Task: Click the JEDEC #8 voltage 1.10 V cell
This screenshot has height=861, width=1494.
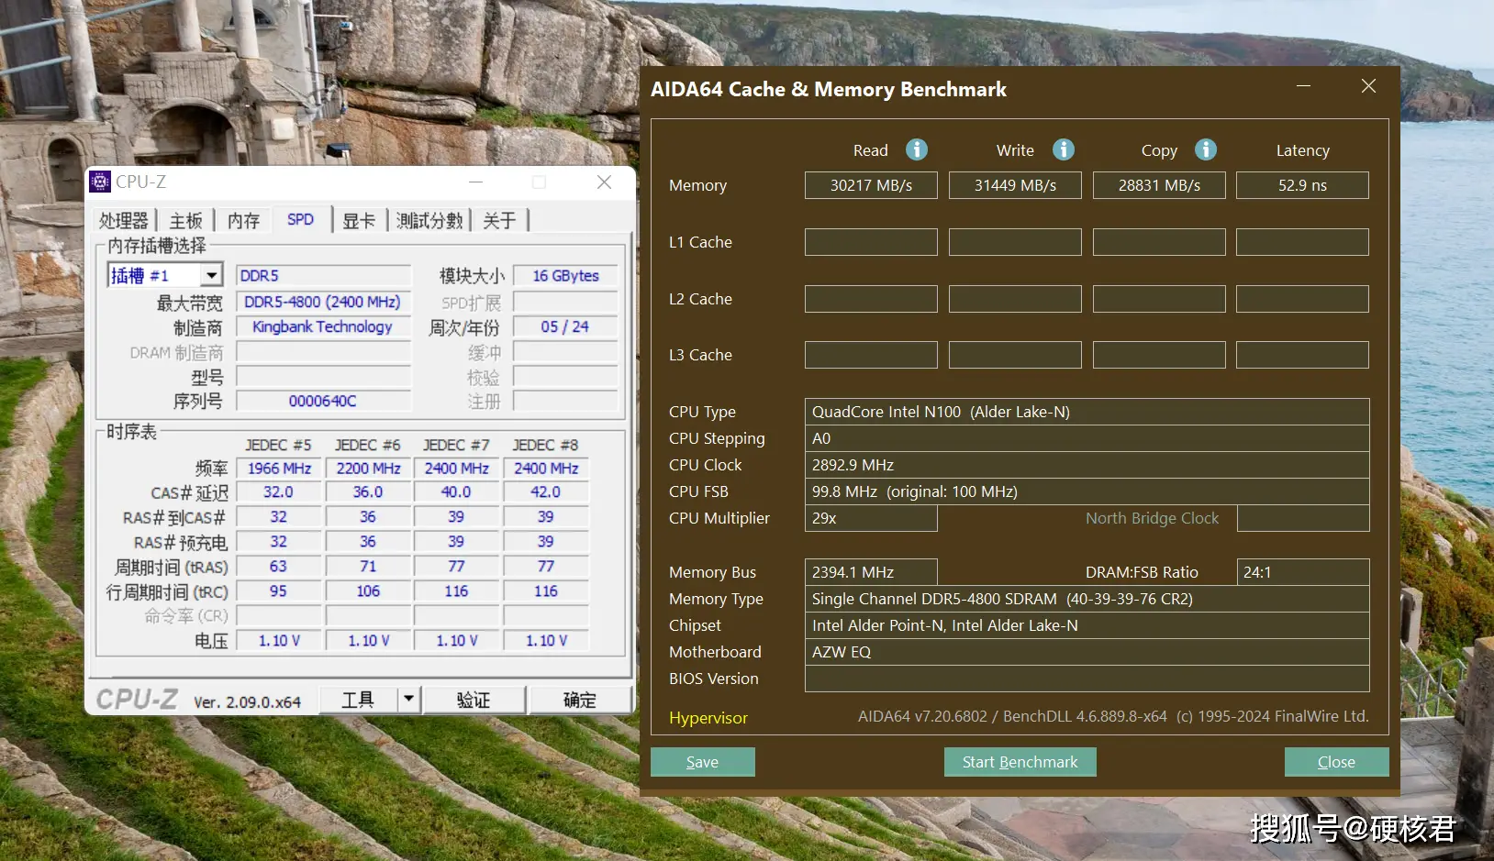Action: tap(546, 640)
